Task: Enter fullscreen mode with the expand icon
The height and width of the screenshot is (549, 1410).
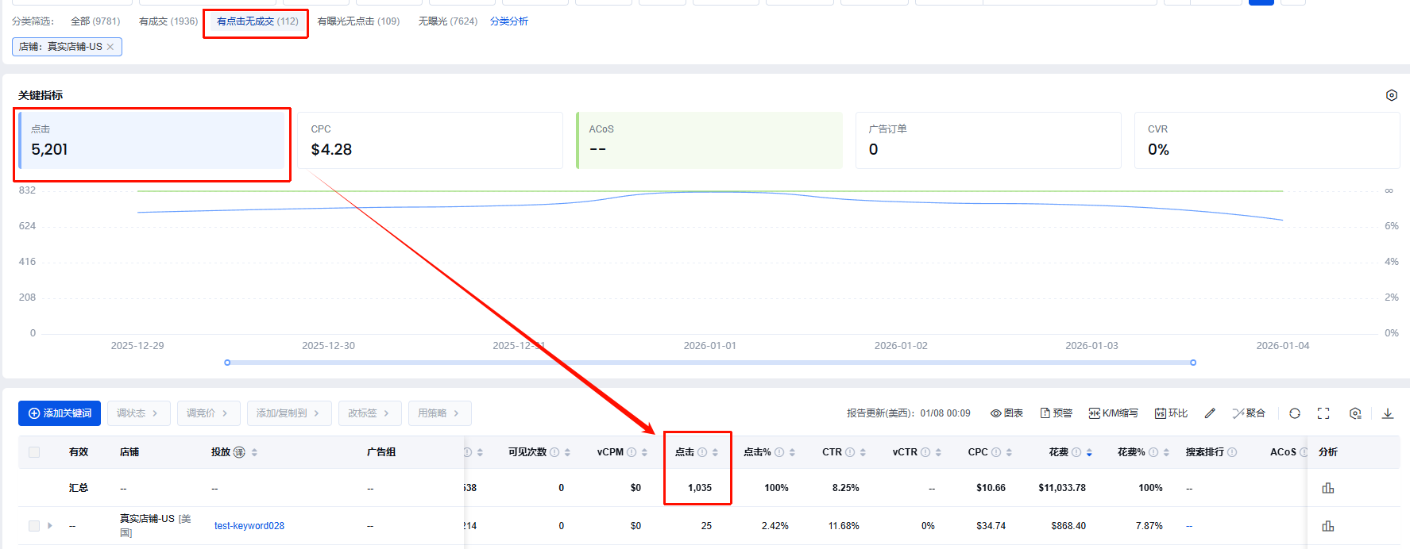Action: [x=1323, y=413]
